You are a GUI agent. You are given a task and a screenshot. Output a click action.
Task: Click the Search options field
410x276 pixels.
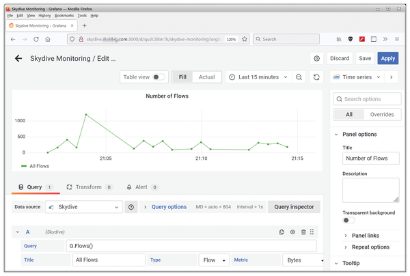coord(367,99)
